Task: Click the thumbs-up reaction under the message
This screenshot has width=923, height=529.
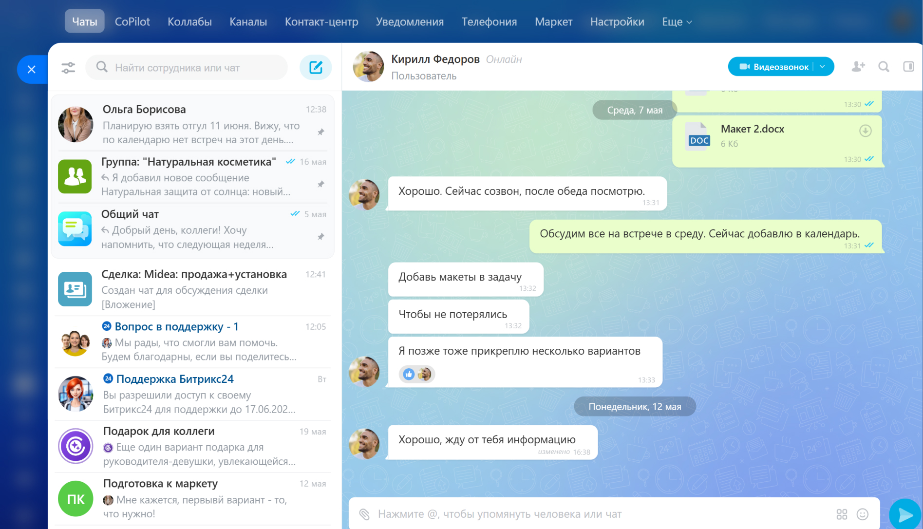Action: (409, 374)
